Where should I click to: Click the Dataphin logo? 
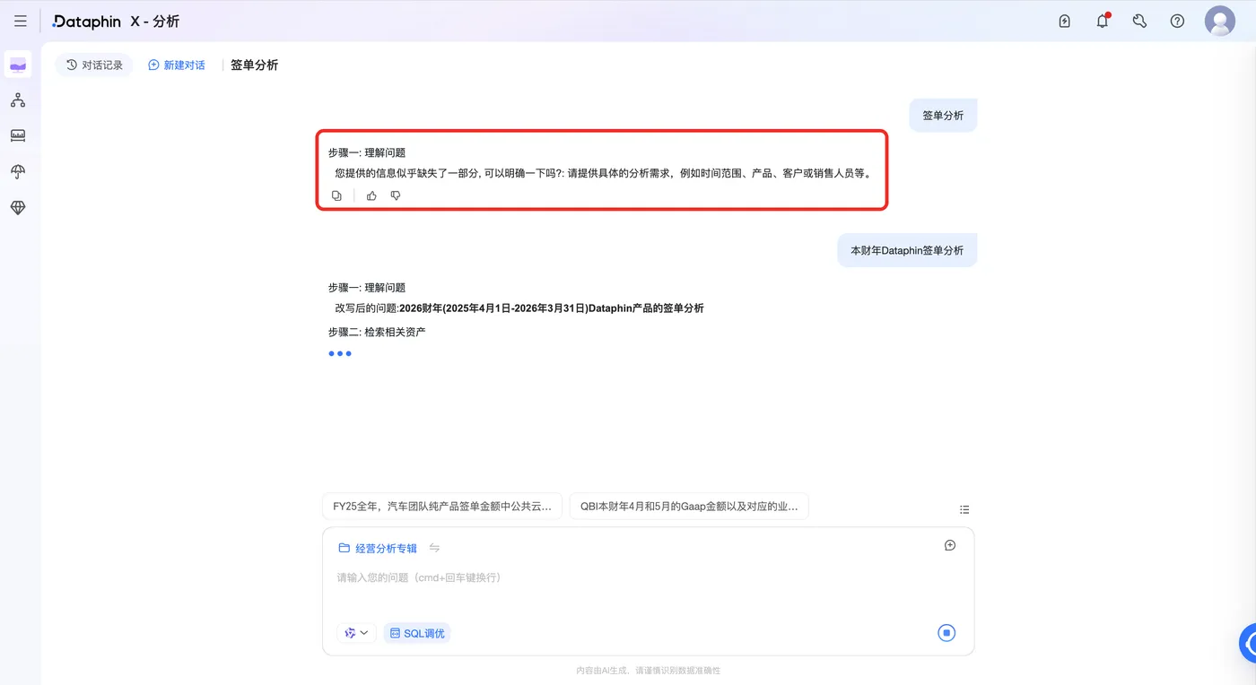tap(86, 22)
